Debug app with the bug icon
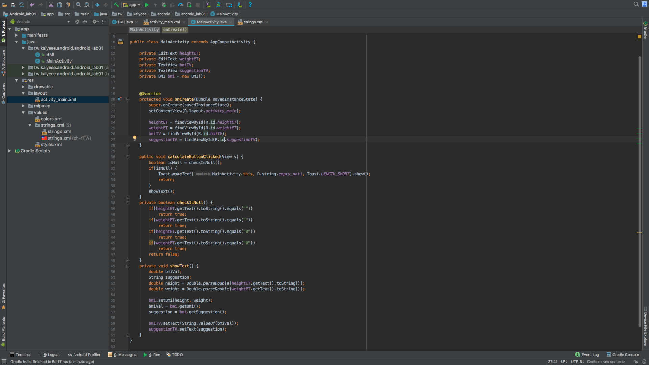 (164, 5)
